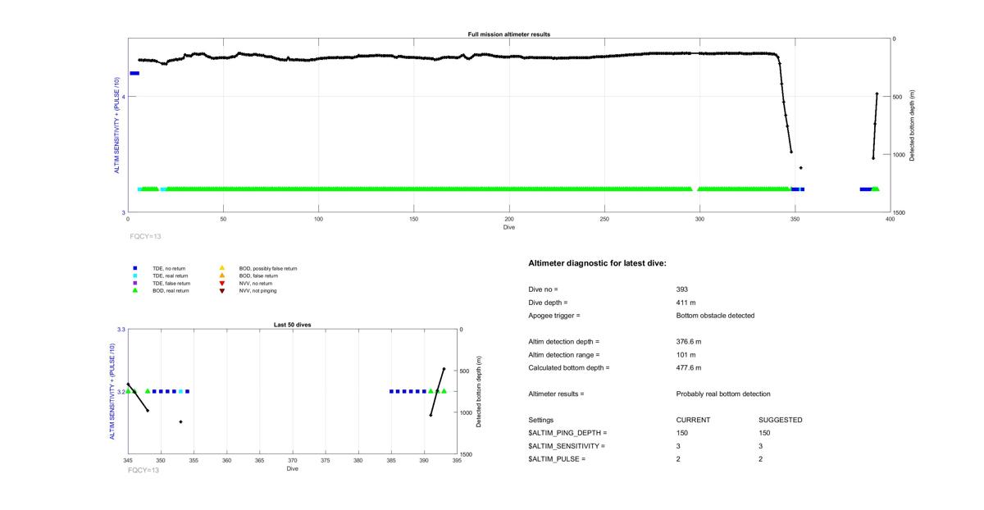Click the 'Dive depth =' label
Image resolution: width=984 pixels, height=510 pixels.
pos(549,303)
